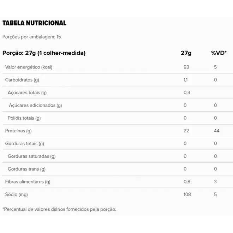This screenshot has height=233, width=233.
Task: Select the Gorduras totais (g) label
Action: point(24,144)
